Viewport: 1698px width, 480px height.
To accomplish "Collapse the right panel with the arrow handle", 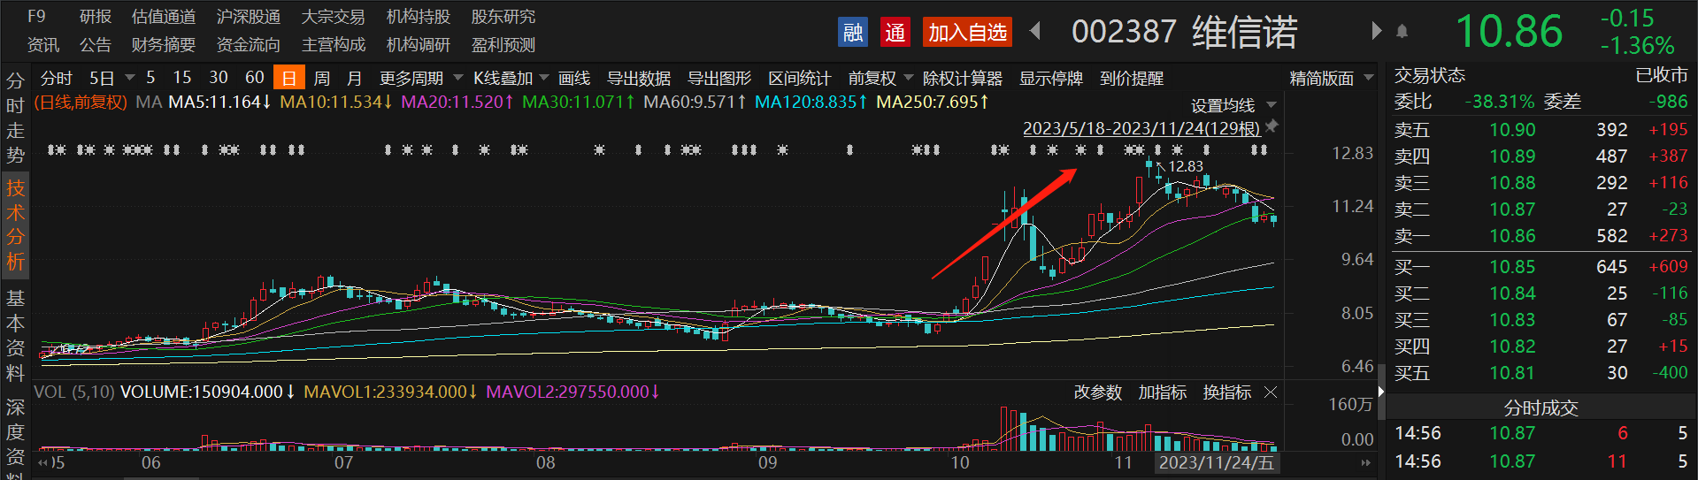I will pyautogui.click(x=1380, y=392).
